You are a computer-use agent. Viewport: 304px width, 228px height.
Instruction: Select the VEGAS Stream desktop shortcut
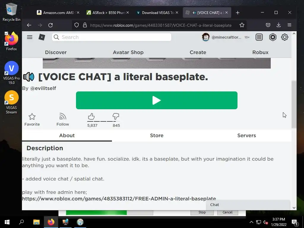pyautogui.click(x=12, y=102)
